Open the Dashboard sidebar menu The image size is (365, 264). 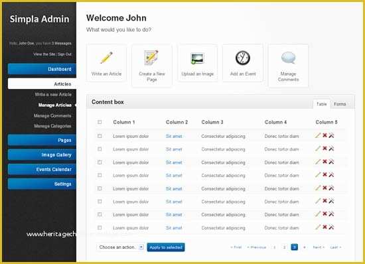[x=42, y=69]
